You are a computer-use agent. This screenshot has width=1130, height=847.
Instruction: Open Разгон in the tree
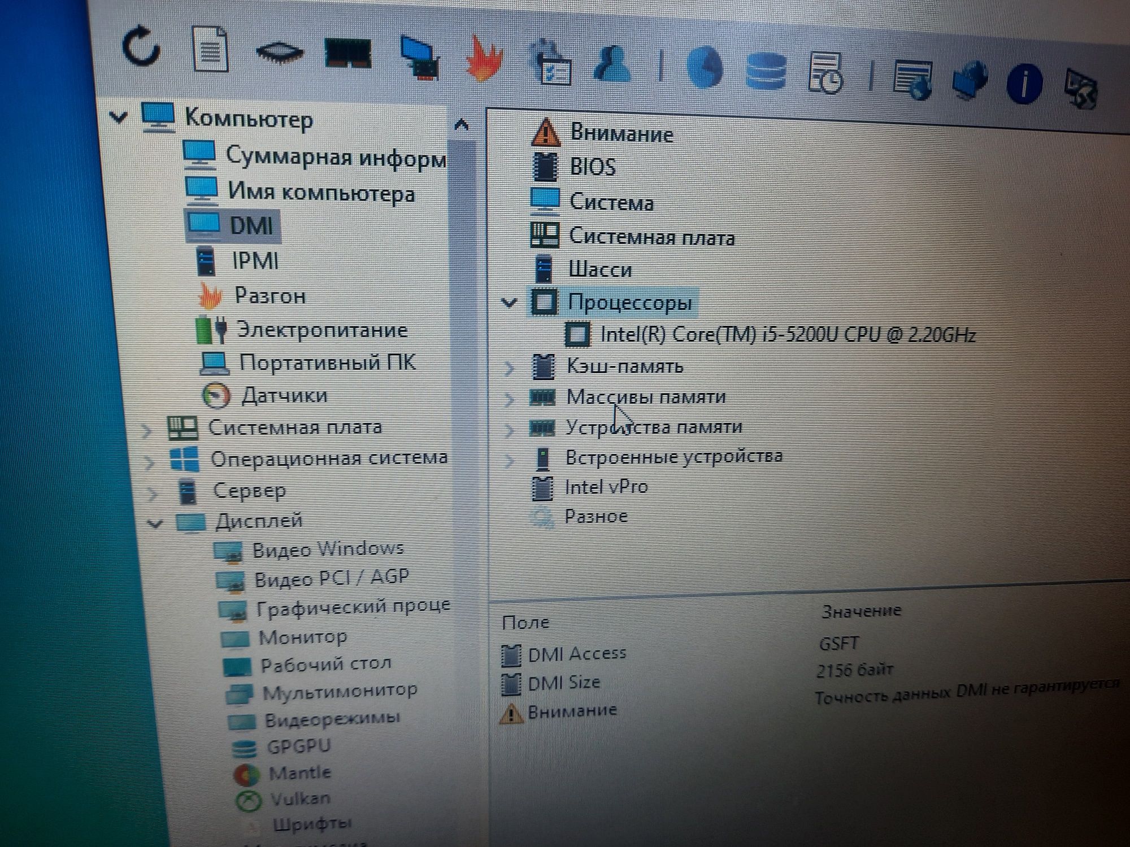click(x=253, y=295)
